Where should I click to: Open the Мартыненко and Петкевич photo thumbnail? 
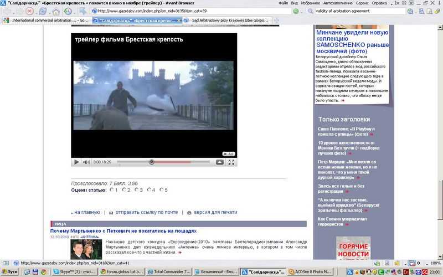point(86,249)
